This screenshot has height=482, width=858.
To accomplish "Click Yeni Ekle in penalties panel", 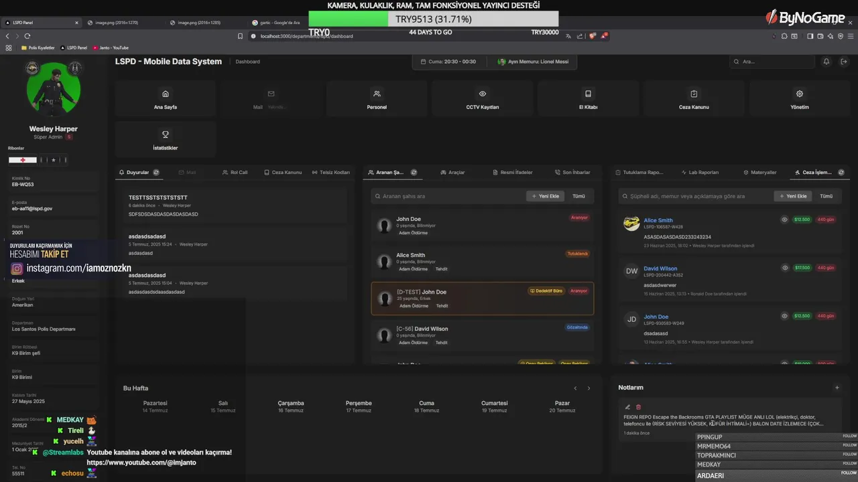I will 792,196.
